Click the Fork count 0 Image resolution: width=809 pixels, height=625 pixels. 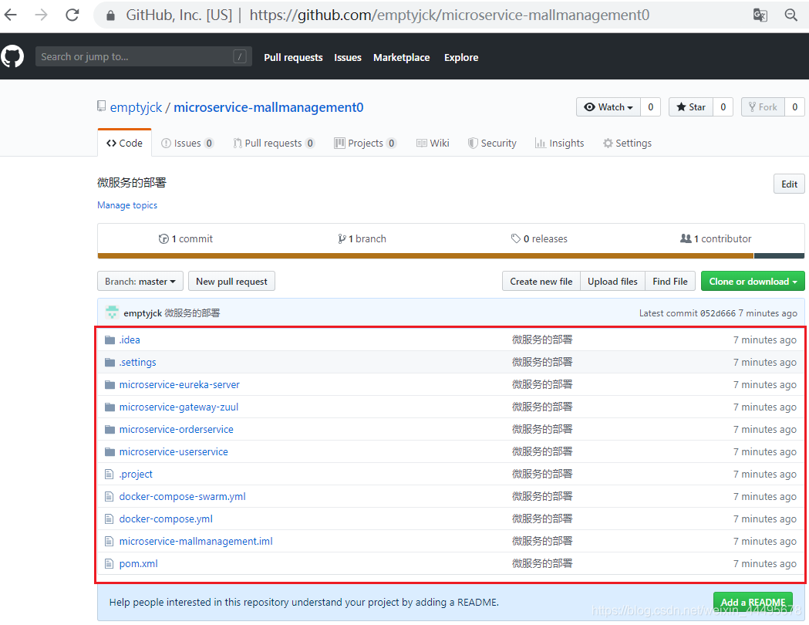tap(794, 106)
